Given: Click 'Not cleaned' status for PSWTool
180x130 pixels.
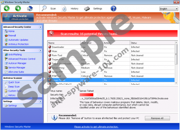Looking at the screenshot, I should (x=137, y=76).
